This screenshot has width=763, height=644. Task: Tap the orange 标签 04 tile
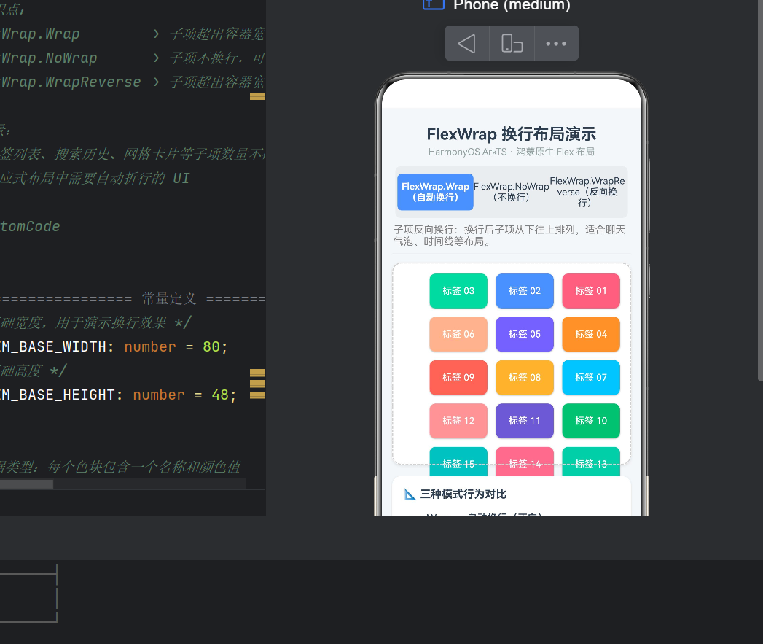[x=591, y=334]
